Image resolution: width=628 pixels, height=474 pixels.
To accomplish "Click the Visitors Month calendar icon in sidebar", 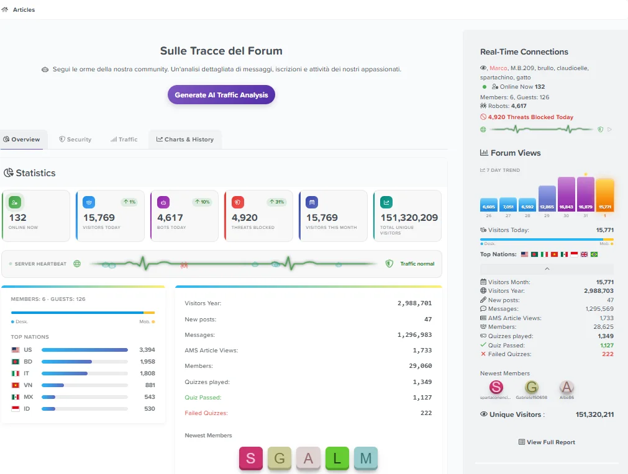I will (483, 282).
